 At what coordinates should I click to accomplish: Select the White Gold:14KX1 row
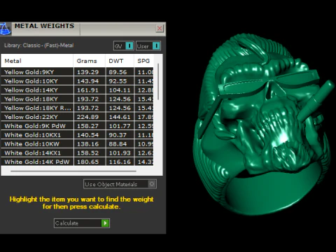tap(77, 153)
